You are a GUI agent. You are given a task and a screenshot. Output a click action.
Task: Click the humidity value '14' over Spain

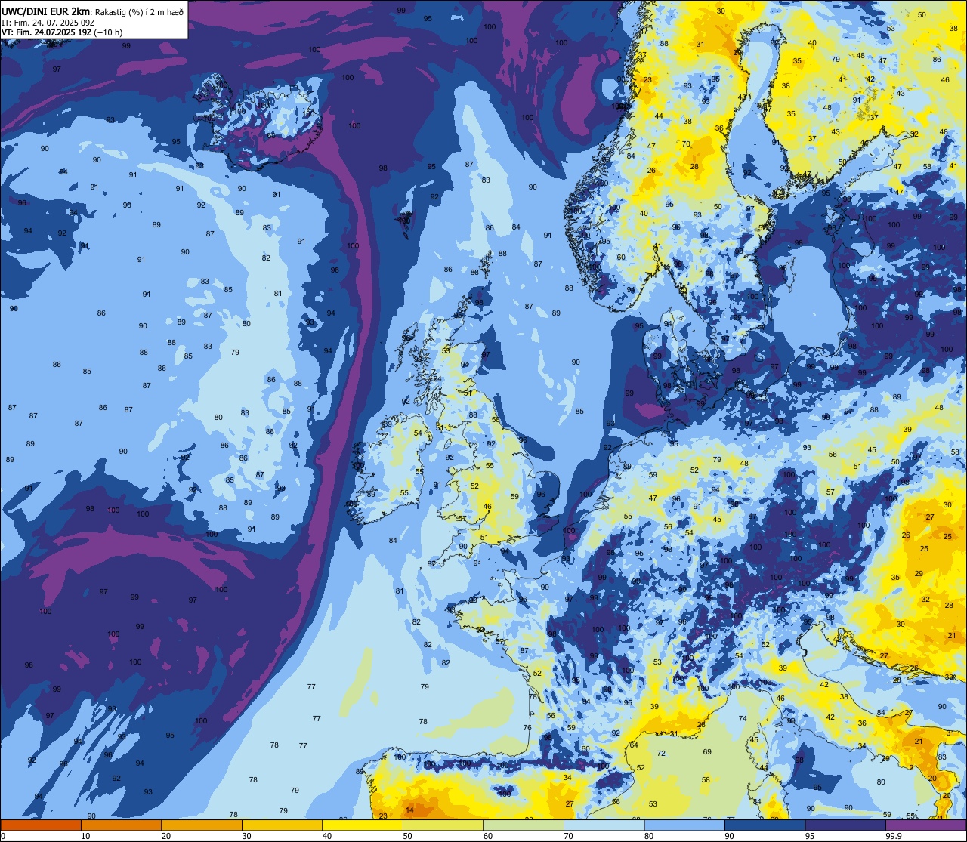click(409, 810)
